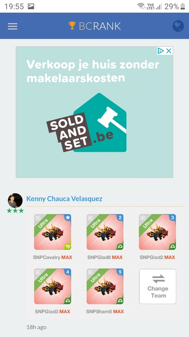Viewport: 189px width, 337px height.
Task: Open the SNPCavalry card's note icon
Action: click(x=38, y=217)
